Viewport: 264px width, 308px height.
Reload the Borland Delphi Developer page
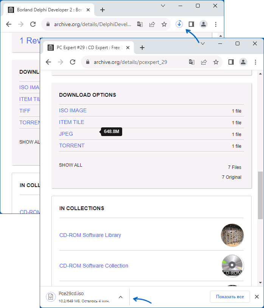point(33,24)
